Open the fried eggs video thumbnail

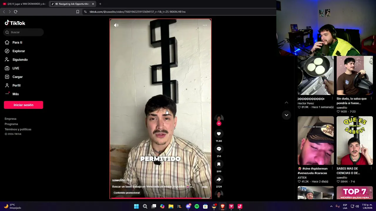316,76
